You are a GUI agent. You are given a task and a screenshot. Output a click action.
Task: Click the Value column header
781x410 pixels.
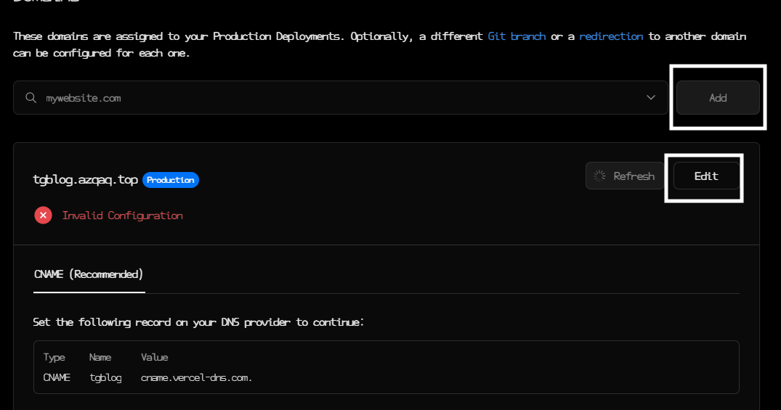pos(154,358)
